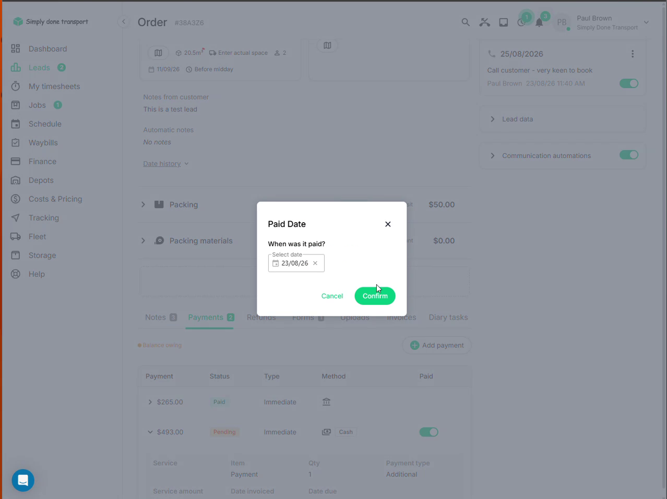Toggle Communication automations switch

(629, 155)
